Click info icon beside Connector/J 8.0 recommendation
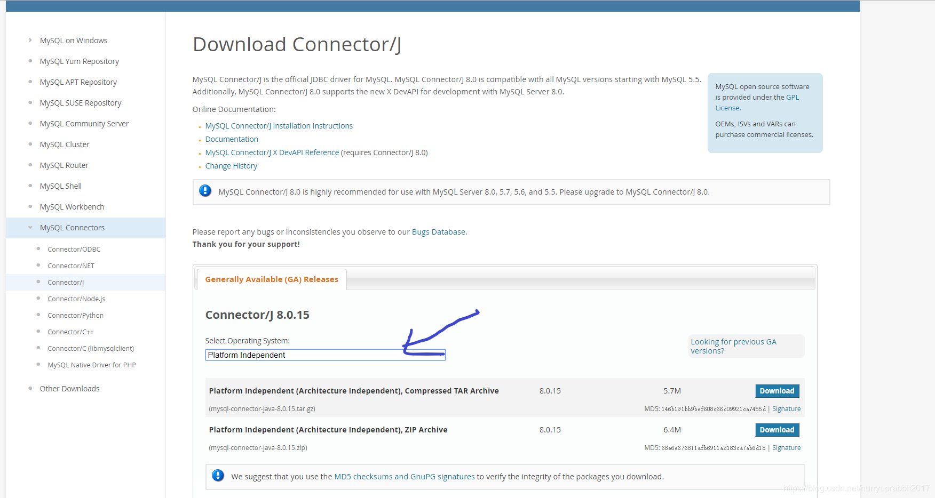This screenshot has height=498, width=935. point(205,190)
